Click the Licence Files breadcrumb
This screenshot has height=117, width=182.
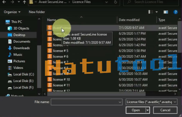pos(82,2)
